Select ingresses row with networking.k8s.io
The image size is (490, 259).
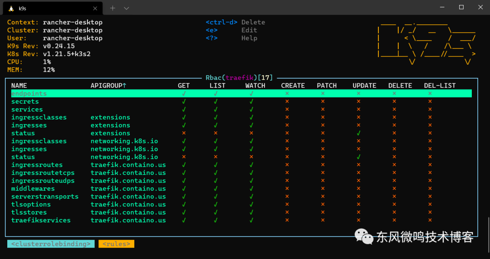tap(241, 149)
